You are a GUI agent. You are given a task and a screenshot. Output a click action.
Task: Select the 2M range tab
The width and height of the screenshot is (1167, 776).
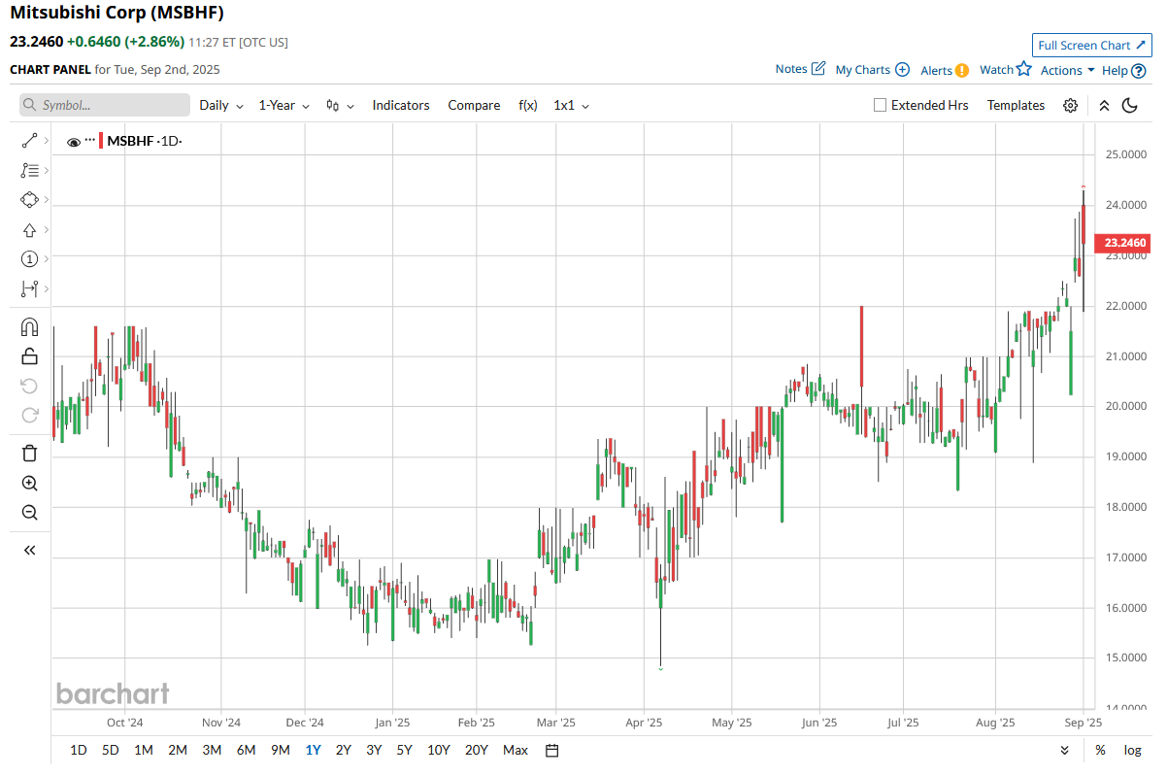[178, 750]
